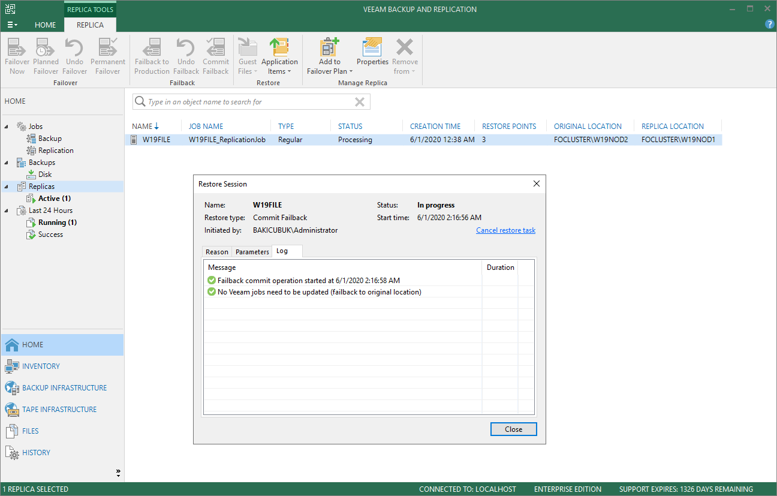Select Success under Last 24 Hours
The width and height of the screenshot is (777, 496).
pos(50,235)
